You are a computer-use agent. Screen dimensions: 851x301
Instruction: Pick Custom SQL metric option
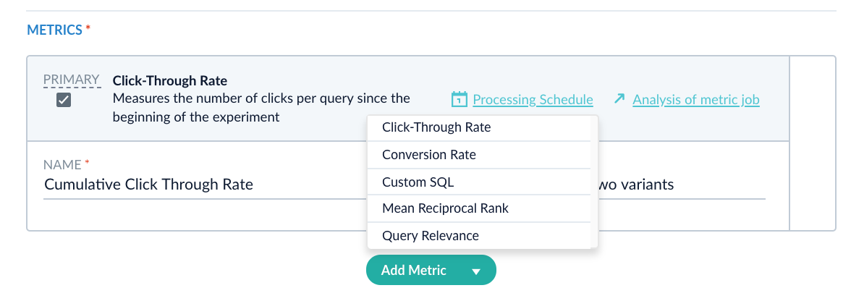coord(418,182)
